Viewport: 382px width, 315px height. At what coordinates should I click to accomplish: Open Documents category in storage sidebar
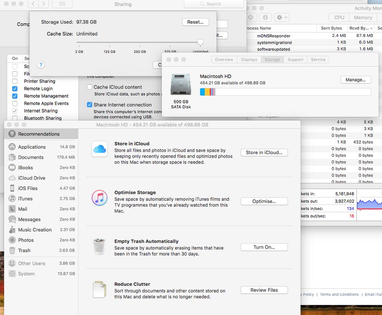(41, 157)
